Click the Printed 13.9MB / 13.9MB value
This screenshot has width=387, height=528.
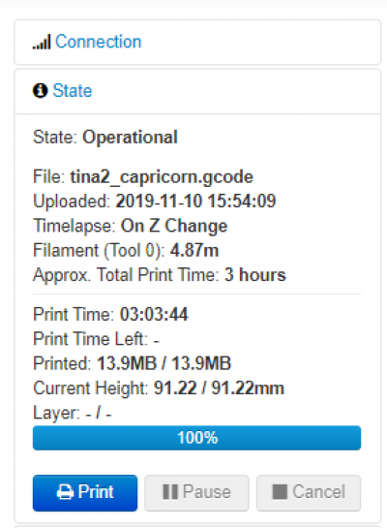tap(164, 363)
